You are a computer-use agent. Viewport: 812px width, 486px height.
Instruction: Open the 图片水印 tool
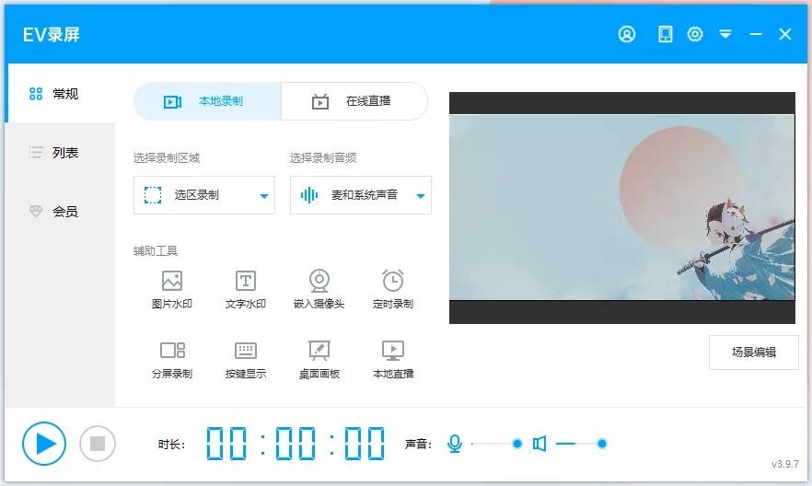point(172,290)
